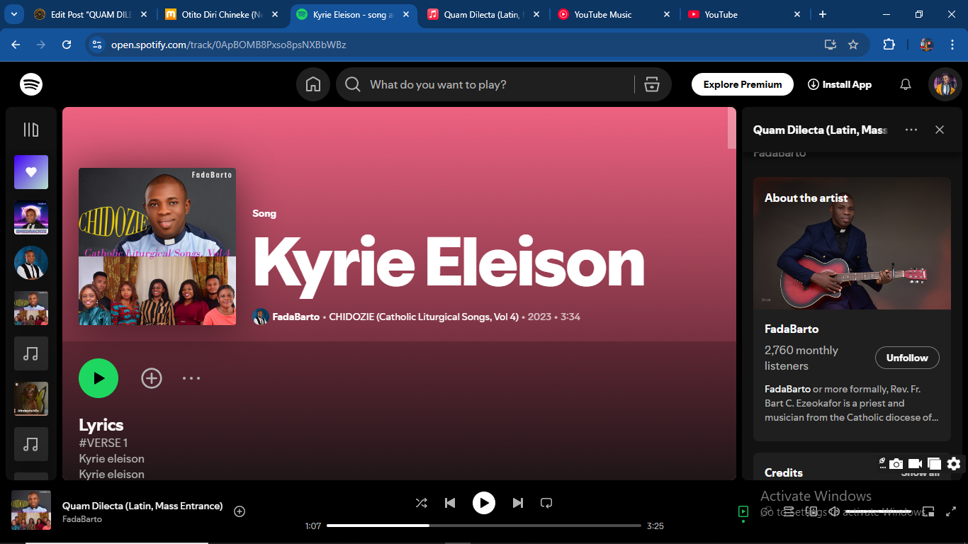Open the miniplayer
This screenshot has width=968, height=544.
[x=929, y=511]
